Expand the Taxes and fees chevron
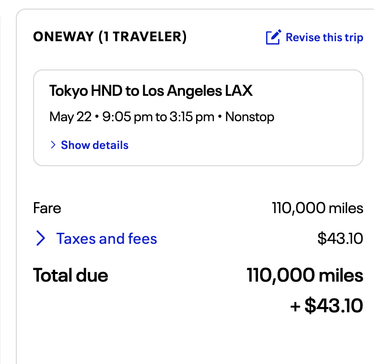 41,238
